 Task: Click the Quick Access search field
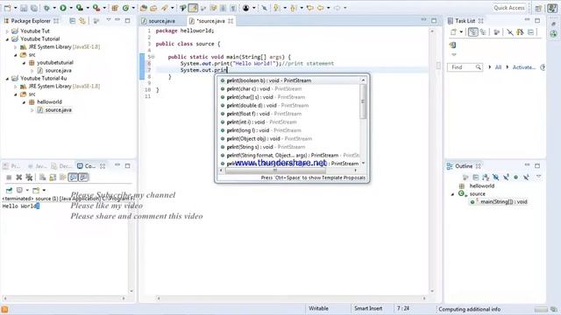(509, 8)
